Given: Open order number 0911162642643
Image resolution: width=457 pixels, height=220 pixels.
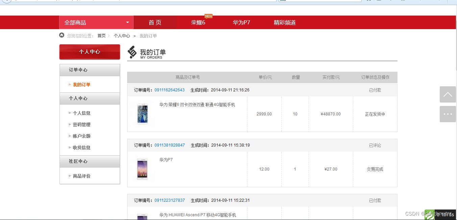Looking at the screenshot, I should click(x=169, y=90).
